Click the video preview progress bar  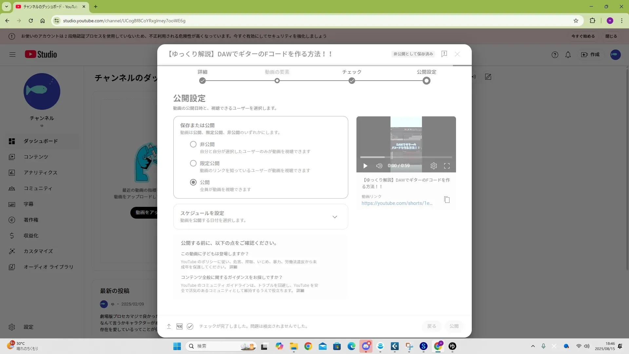(x=406, y=157)
